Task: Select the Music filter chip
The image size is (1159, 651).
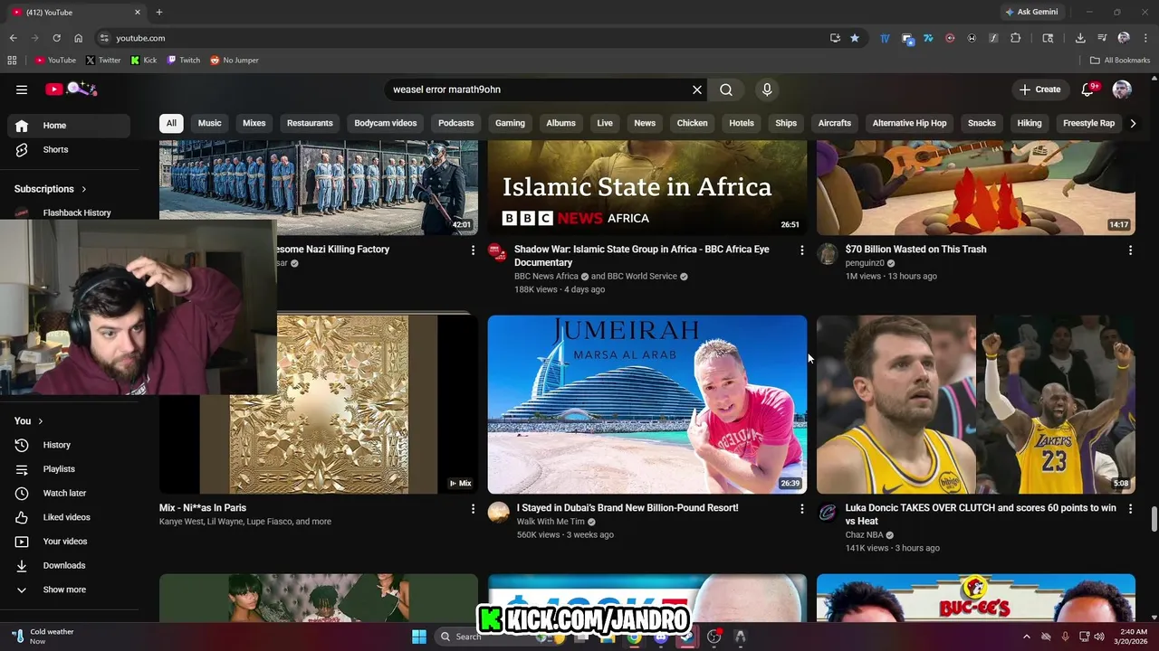Action: tap(210, 123)
